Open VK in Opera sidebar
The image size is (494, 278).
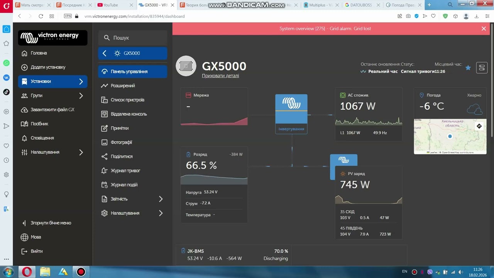pos(6,78)
